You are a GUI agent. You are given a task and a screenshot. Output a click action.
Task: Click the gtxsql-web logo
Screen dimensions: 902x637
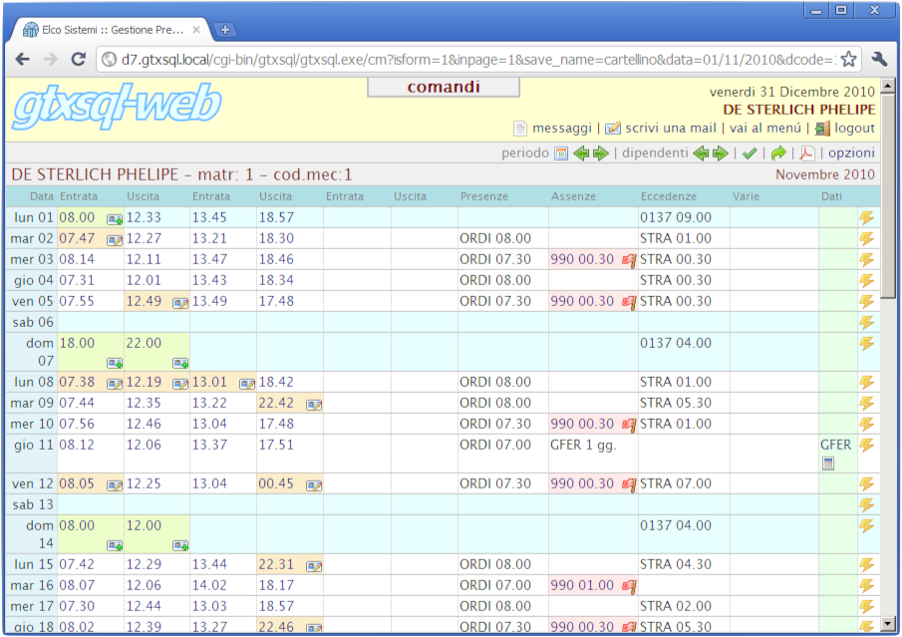point(117,106)
